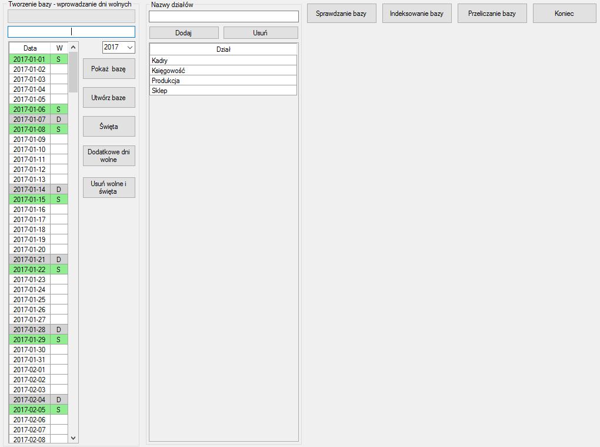Click the W column header
Image resolution: width=600 pixels, height=447 pixels.
[59, 48]
